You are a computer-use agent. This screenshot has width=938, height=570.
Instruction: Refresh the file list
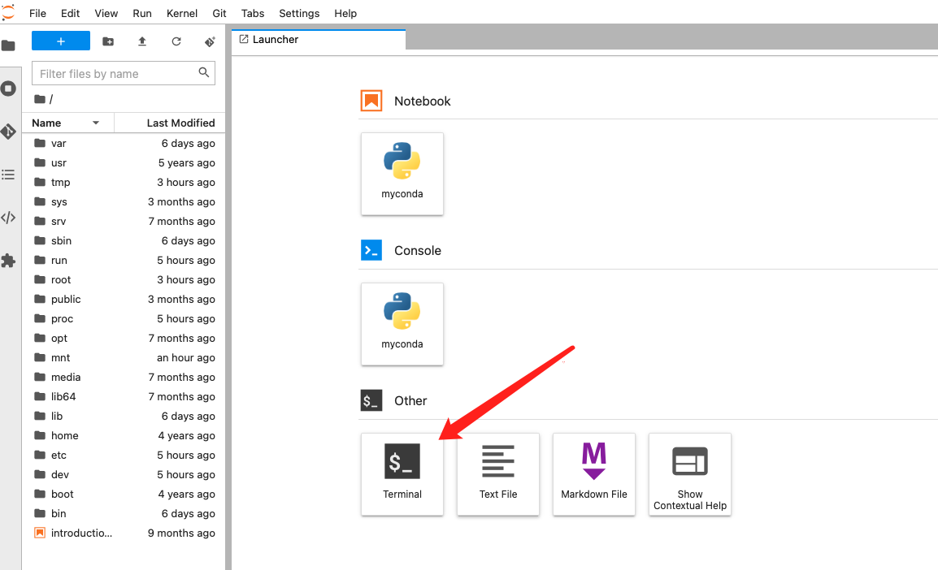[x=176, y=41]
